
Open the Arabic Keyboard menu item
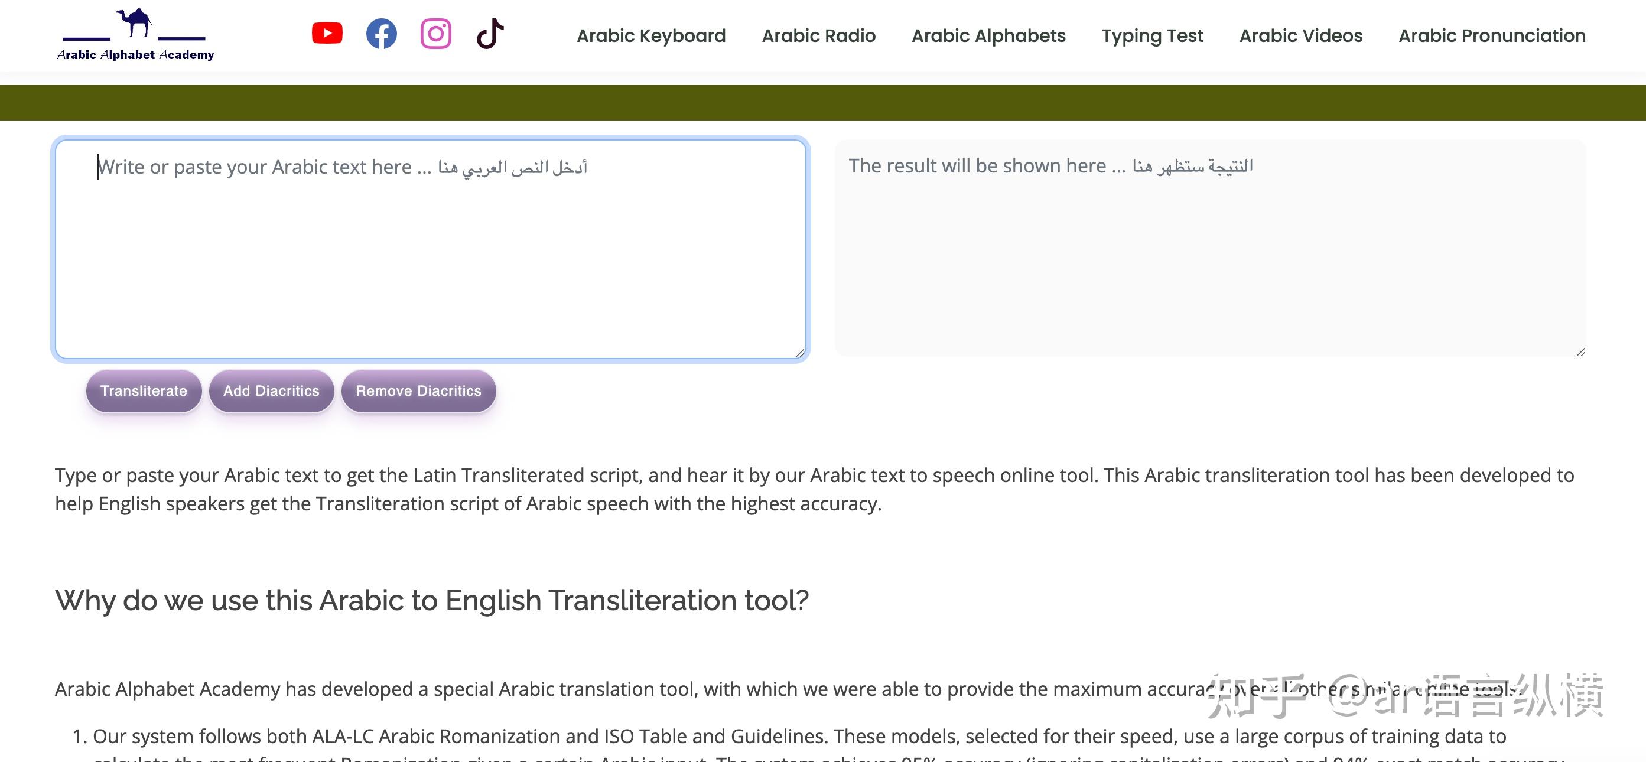[651, 36]
